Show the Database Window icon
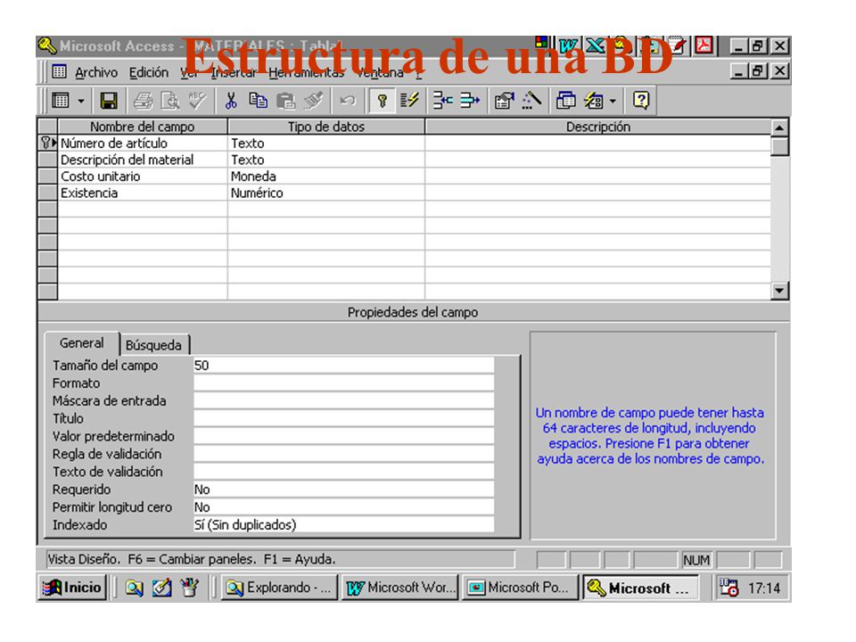This screenshot has height=642, width=856. pyautogui.click(x=565, y=101)
